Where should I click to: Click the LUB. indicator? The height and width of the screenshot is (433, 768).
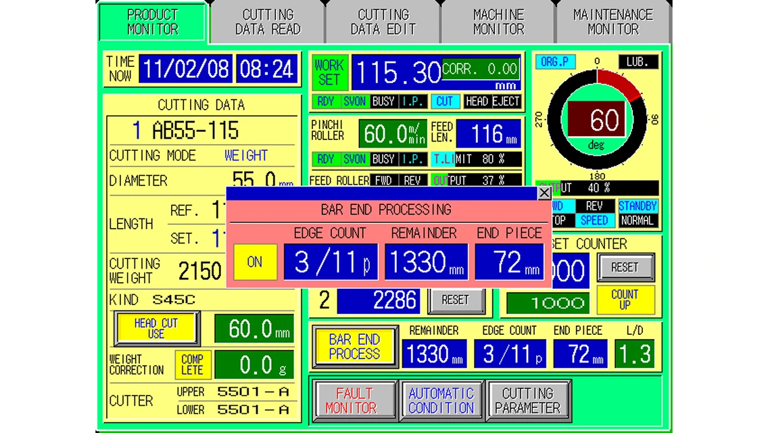click(x=638, y=62)
